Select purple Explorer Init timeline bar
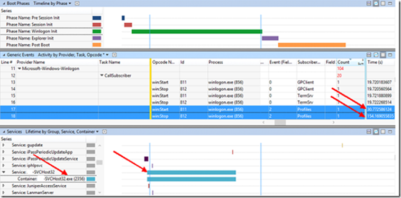 click(270, 38)
